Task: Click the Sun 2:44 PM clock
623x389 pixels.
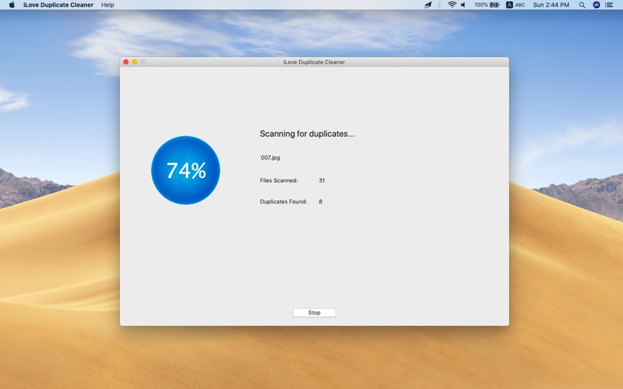Action: pyautogui.click(x=551, y=5)
